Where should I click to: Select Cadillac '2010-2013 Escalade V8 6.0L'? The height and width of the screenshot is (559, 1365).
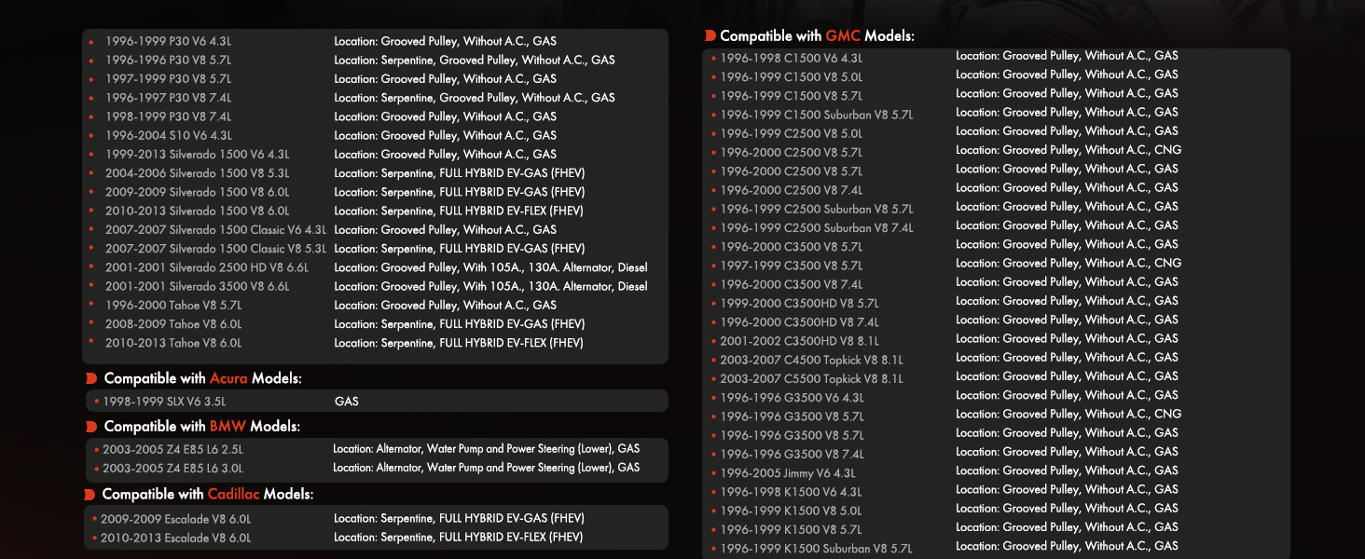(x=175, y=539)
